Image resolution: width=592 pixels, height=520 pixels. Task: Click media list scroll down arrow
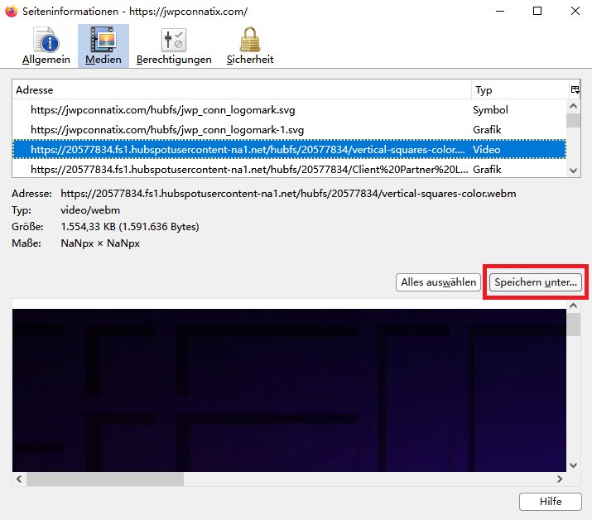click(573, 171)
